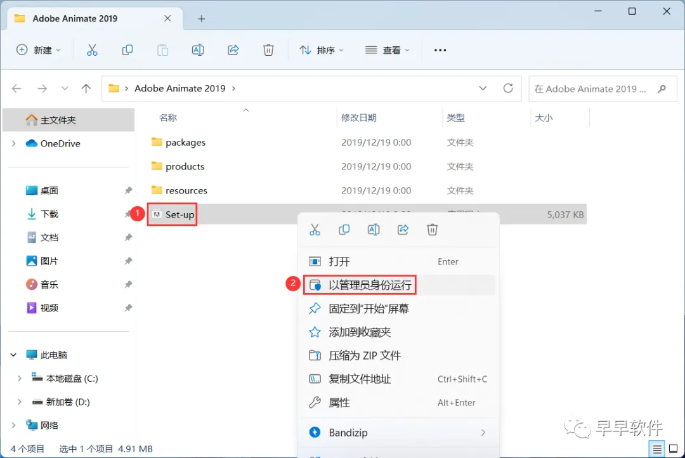Collapse the 此电脑 tree node
685x458 pixels.
pyautogui.click(x=13, y=355)
